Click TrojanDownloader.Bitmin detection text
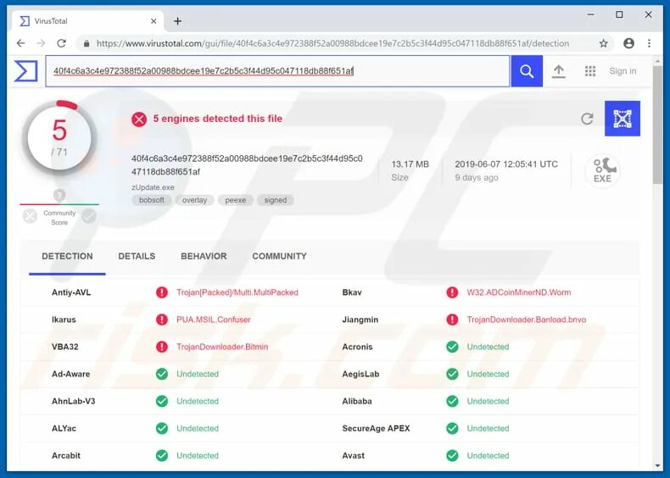 [222, 347]
